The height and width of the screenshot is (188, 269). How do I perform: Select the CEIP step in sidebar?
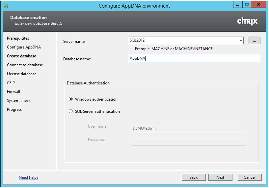tap(11, 83)
